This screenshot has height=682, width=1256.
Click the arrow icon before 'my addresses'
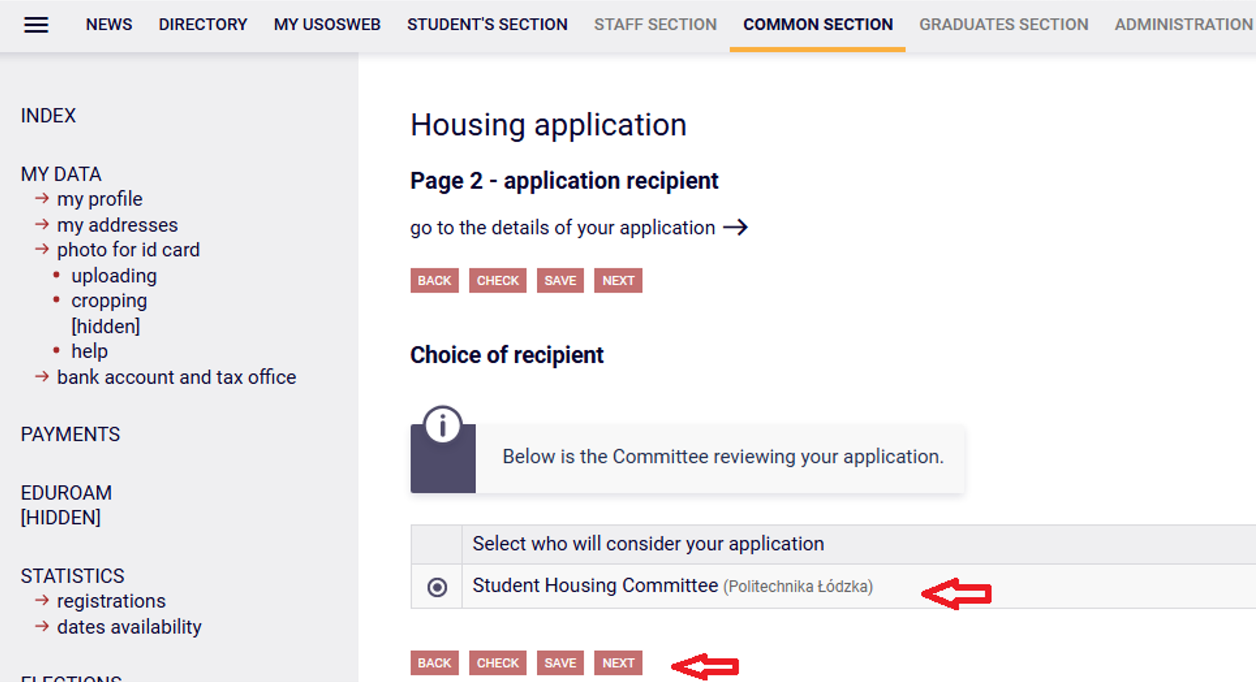(x=42, y=224)
